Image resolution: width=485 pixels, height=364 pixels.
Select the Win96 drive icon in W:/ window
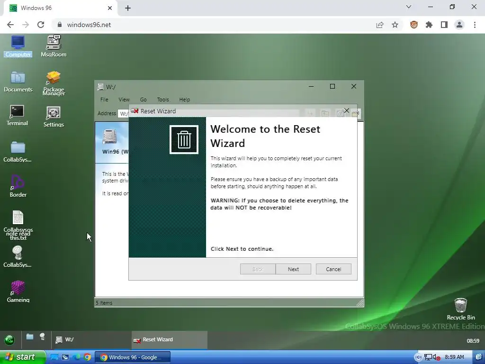tap(110, 136)
